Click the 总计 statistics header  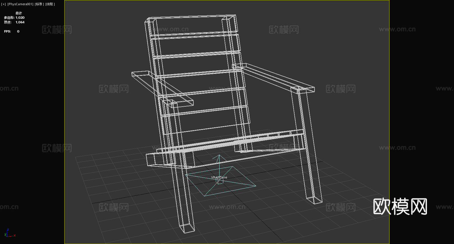[19, 13]
